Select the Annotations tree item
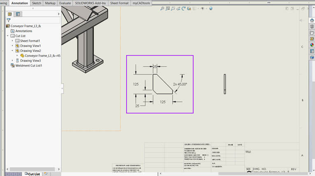315x176 pixels. point(24,31)
